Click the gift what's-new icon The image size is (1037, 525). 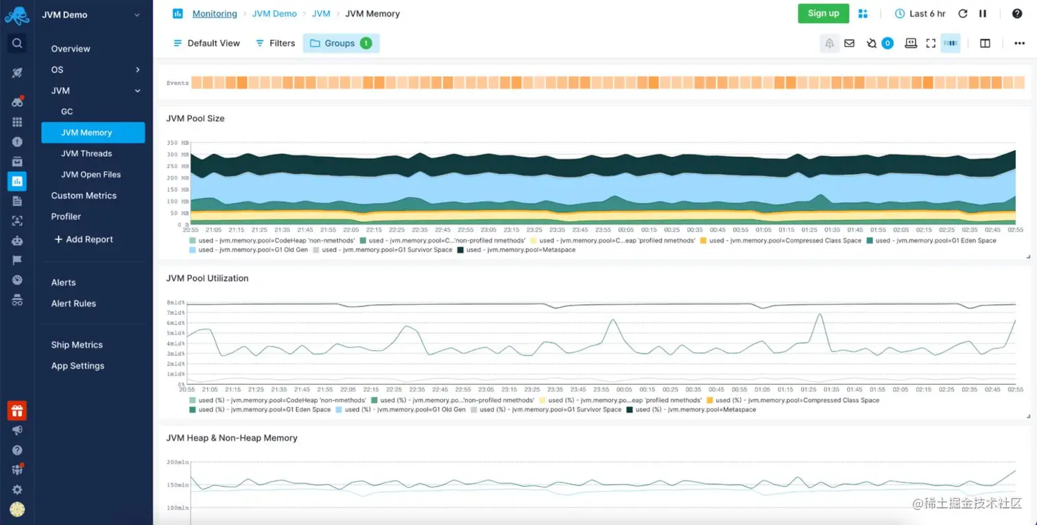pyautogui.click(x=17, y=411)
